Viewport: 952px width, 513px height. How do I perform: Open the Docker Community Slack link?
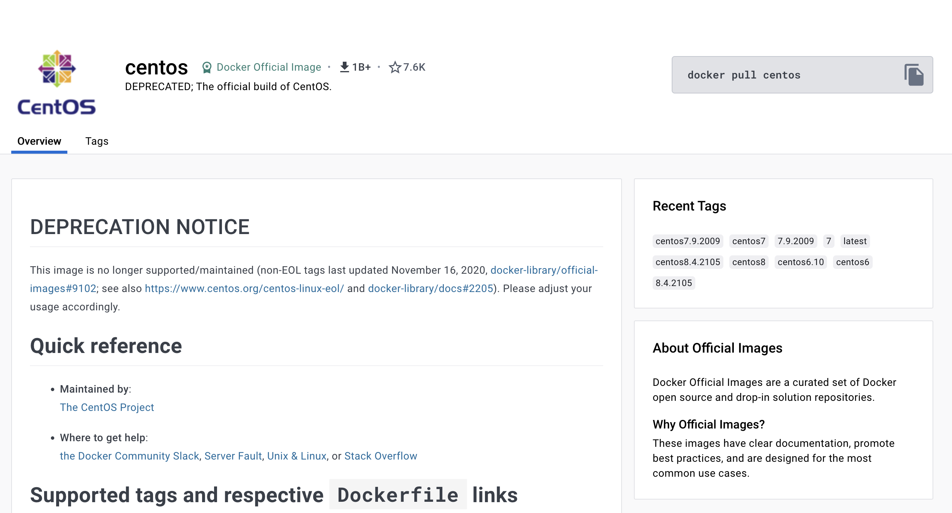pyautogui.click(x=129, y=456)
